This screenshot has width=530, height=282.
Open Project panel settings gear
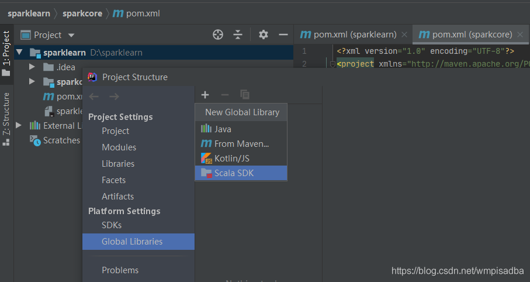[x=264, y=35]
